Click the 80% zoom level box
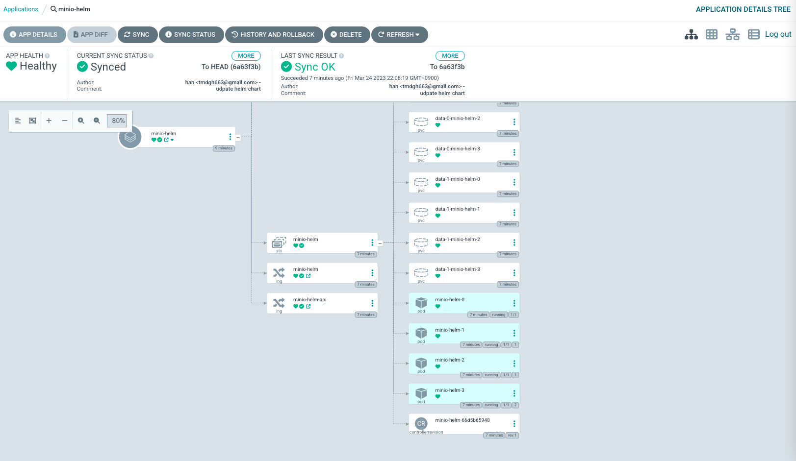Viewport: 796px width, 461px height. (117, 121)
